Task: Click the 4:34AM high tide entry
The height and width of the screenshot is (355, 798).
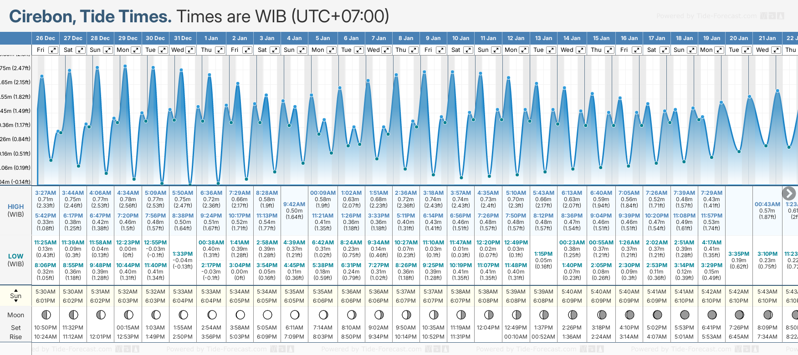Action: pyautogui.click(x=128, y=193)
